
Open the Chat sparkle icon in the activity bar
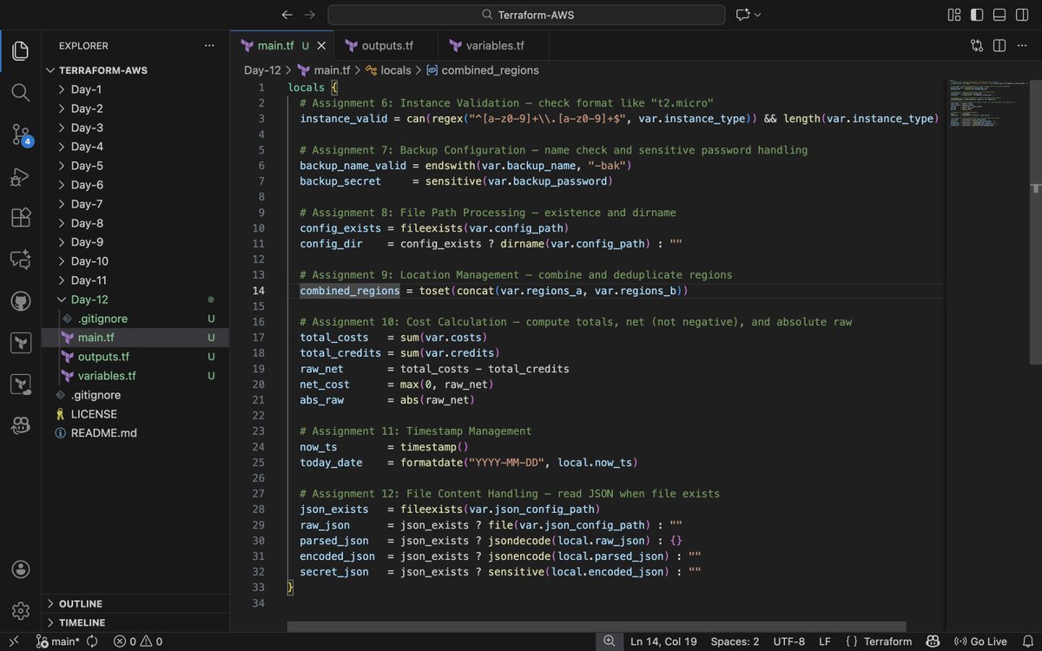coord(20,259)
